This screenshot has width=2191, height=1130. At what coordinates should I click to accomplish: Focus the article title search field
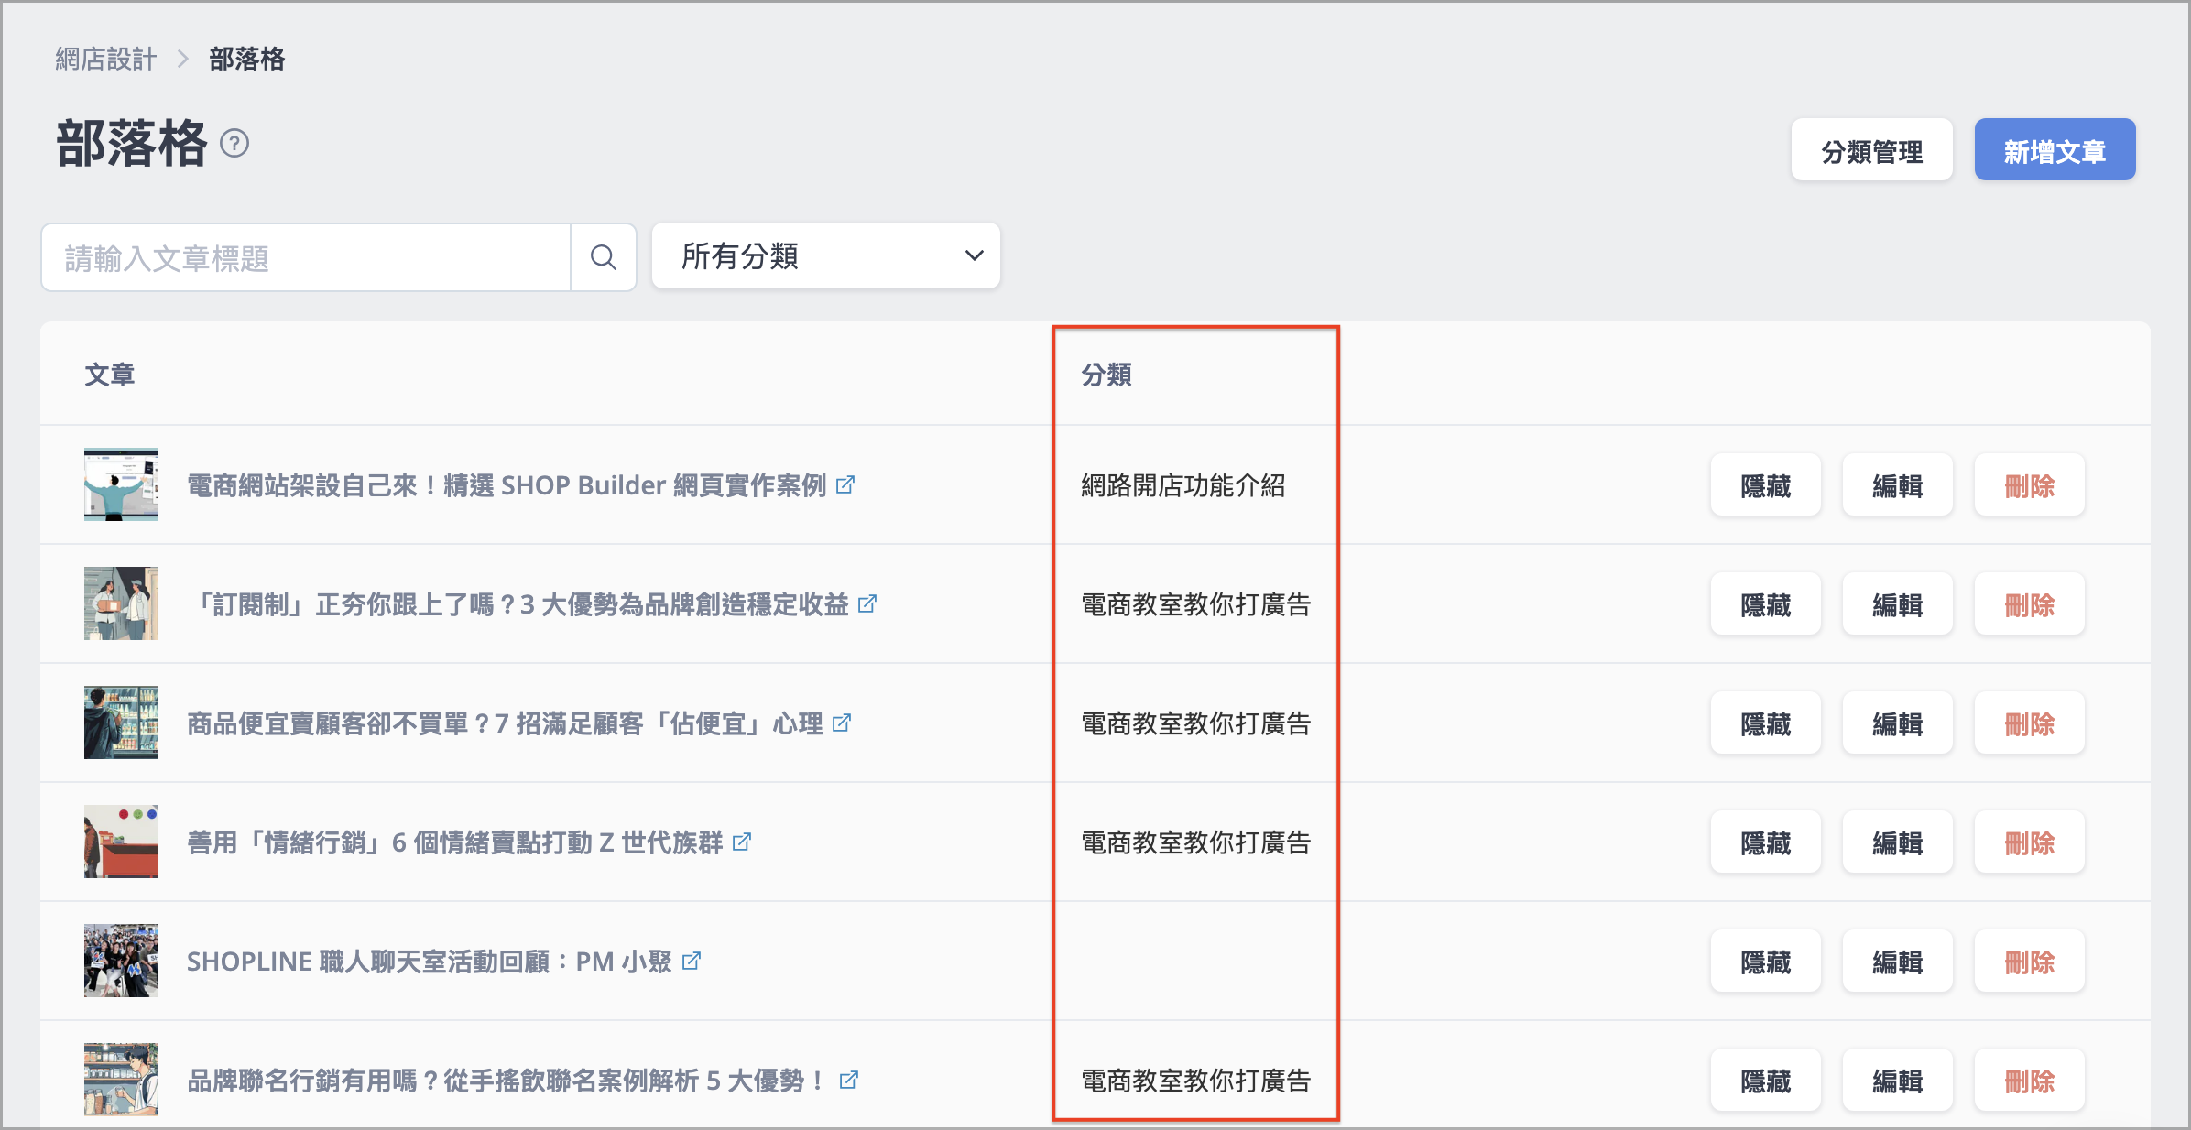(x=306, y=257)
